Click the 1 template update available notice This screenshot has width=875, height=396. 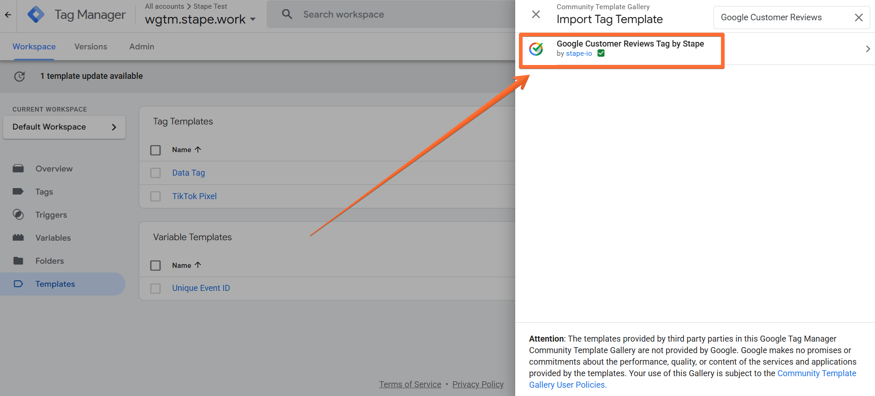coord(91,76)
